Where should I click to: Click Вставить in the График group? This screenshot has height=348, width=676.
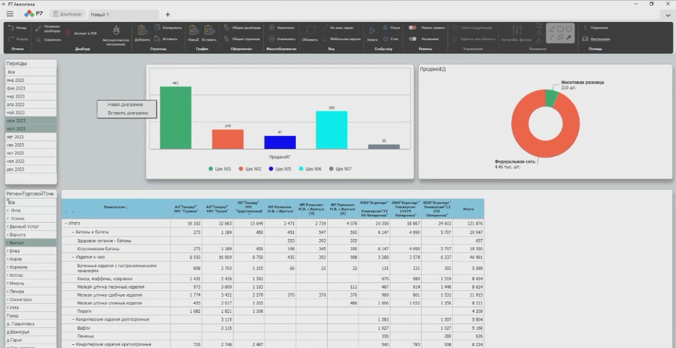pos(209,33)
